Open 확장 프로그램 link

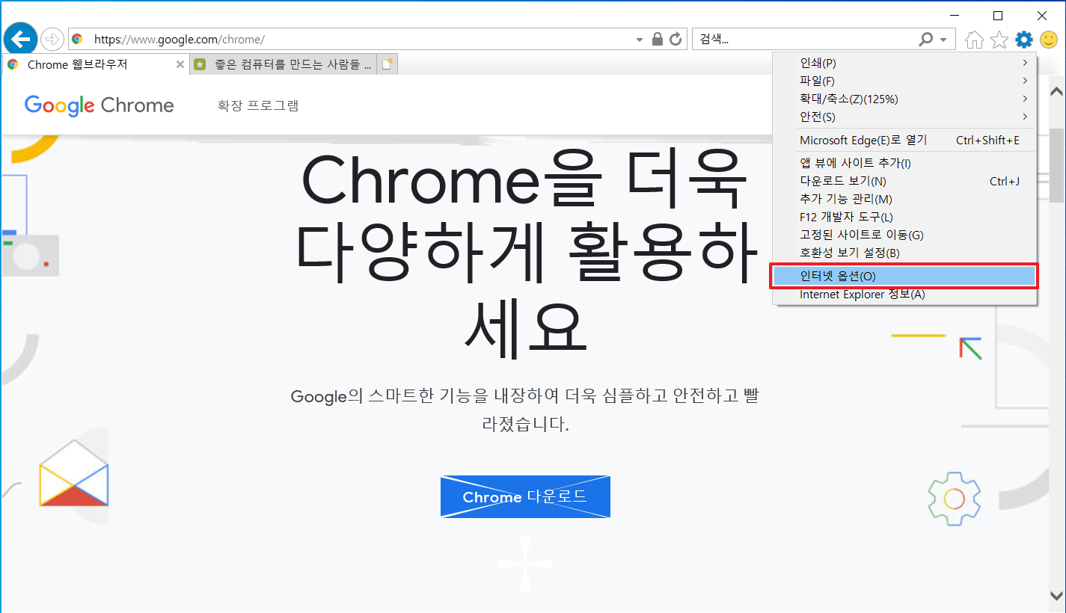point(258,105)
